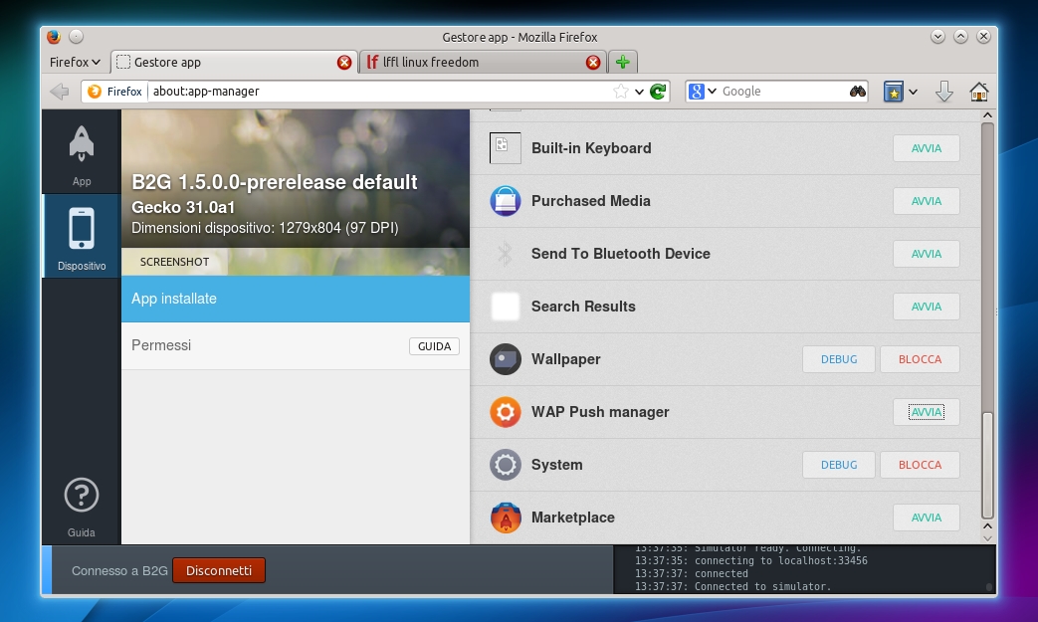This screenshot has width=1038, height=622.
Task: Go to the home page icon
Action: pos(979,92)
